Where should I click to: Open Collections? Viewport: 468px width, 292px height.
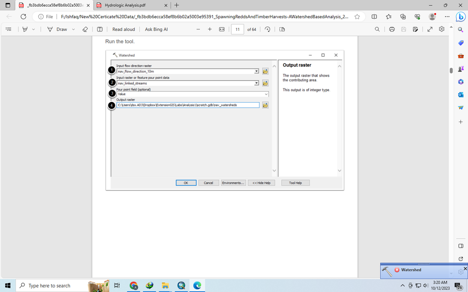pos(403,17)
